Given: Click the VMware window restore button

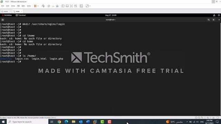Looking at the screenshot, I should 217,1.
